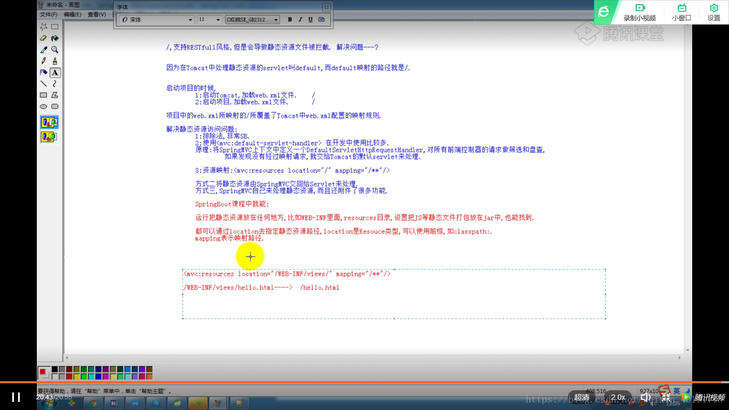Switch to 小窗口 mode
Screen dimensions: 729x410
pos(682,12)
